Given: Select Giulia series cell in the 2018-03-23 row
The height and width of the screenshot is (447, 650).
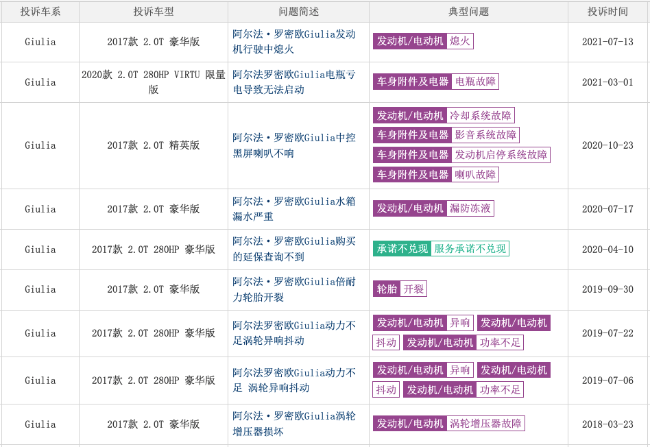Looking at the screenshot, I should coord(40,424).
